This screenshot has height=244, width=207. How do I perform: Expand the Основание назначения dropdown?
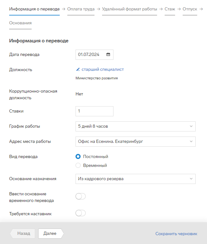click(136, 179)
